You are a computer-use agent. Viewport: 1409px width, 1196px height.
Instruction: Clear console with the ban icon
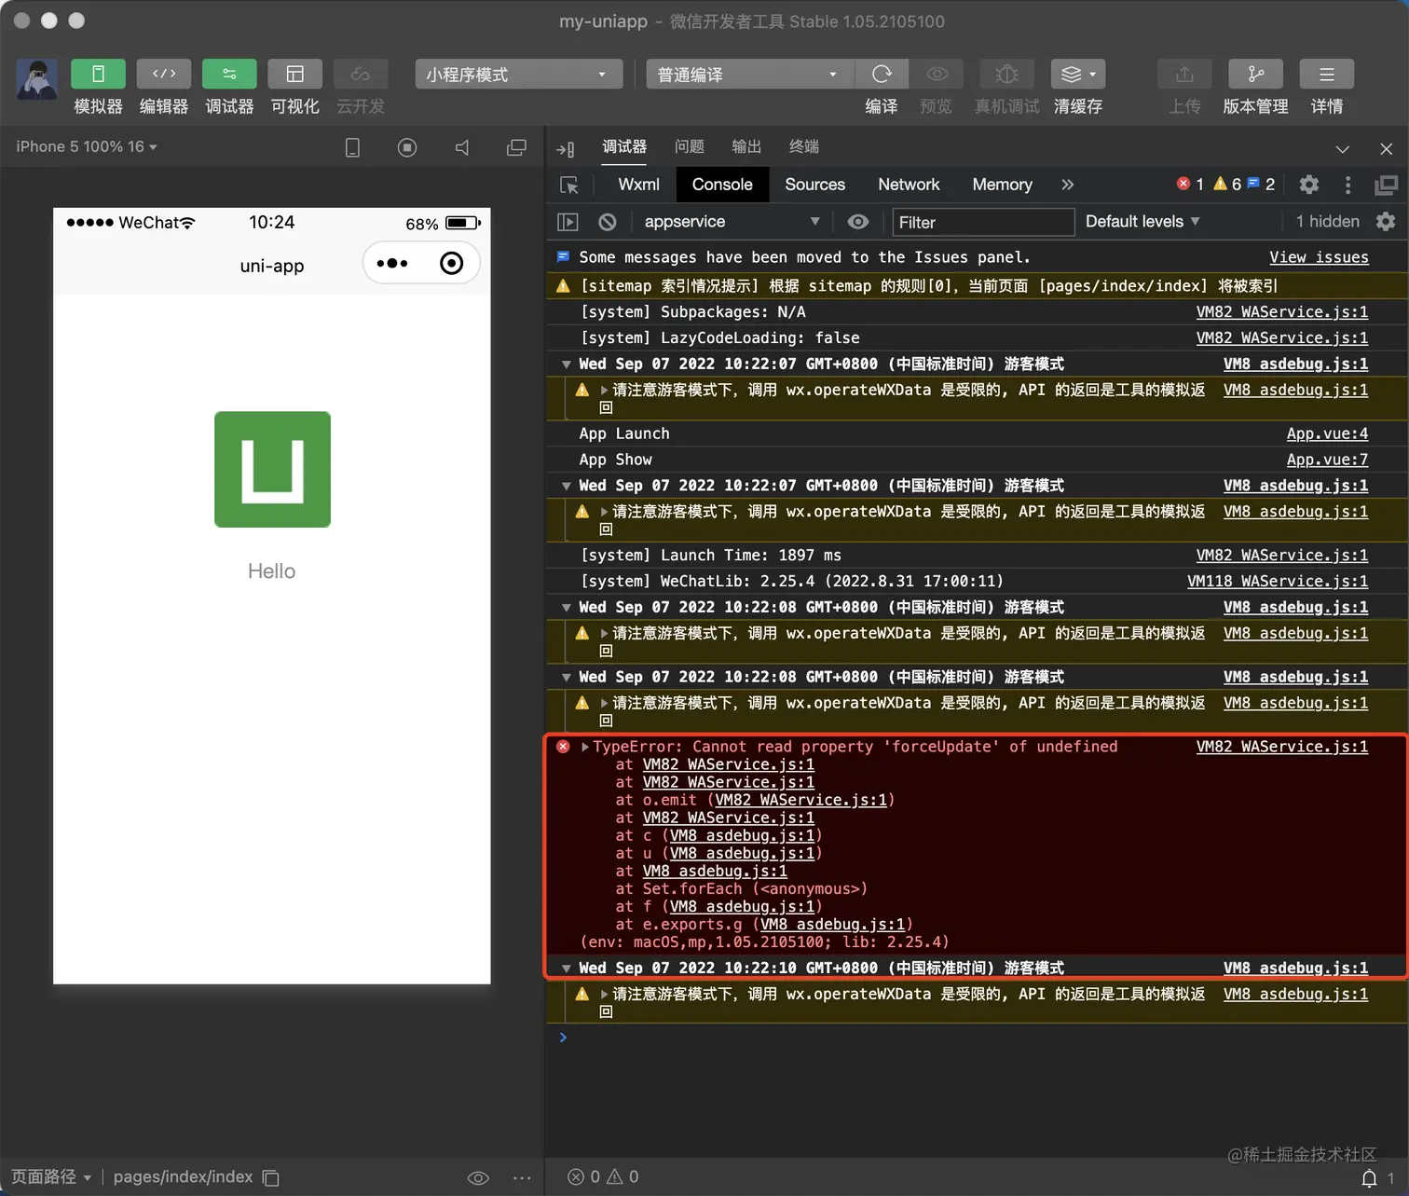608,222
